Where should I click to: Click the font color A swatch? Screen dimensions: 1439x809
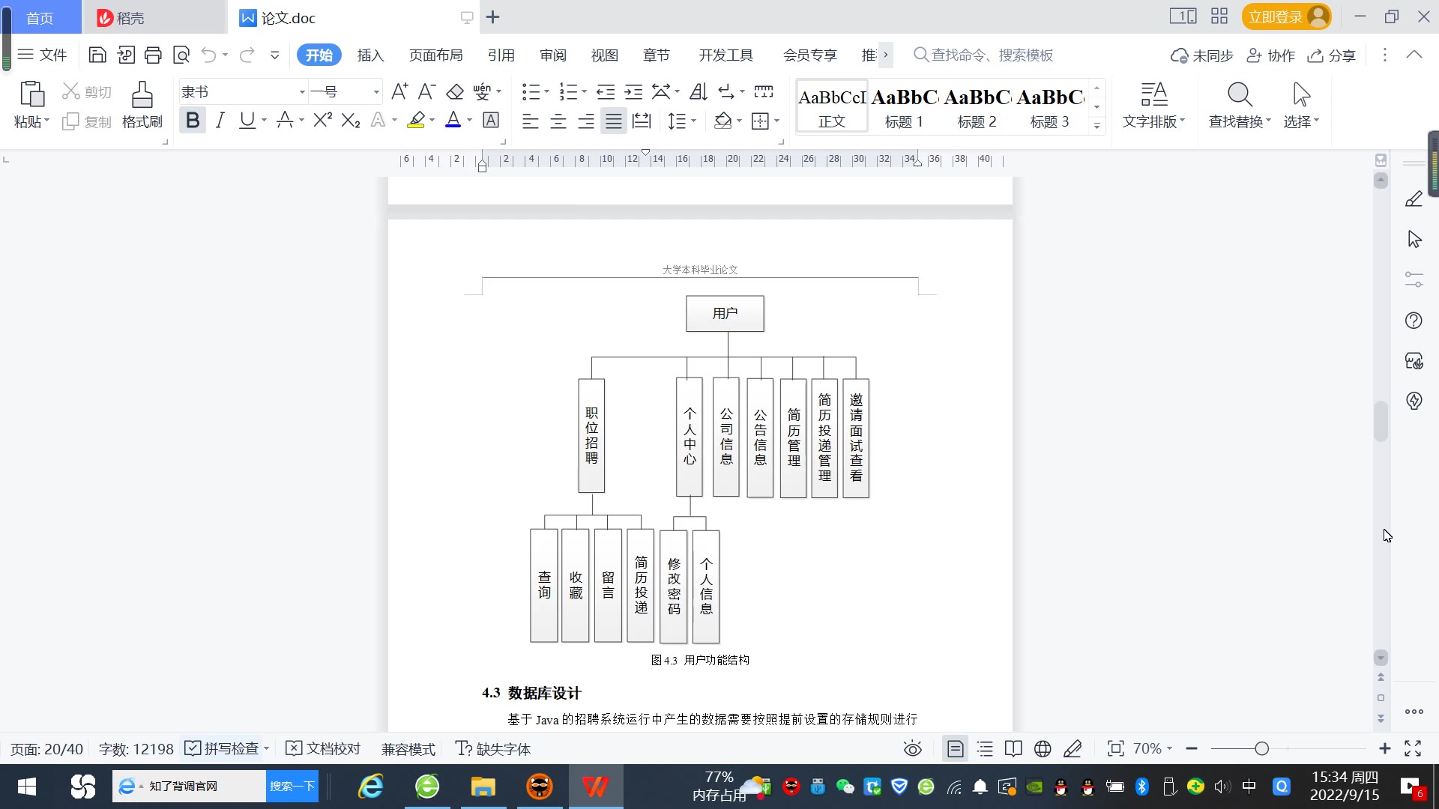(453, 120)
